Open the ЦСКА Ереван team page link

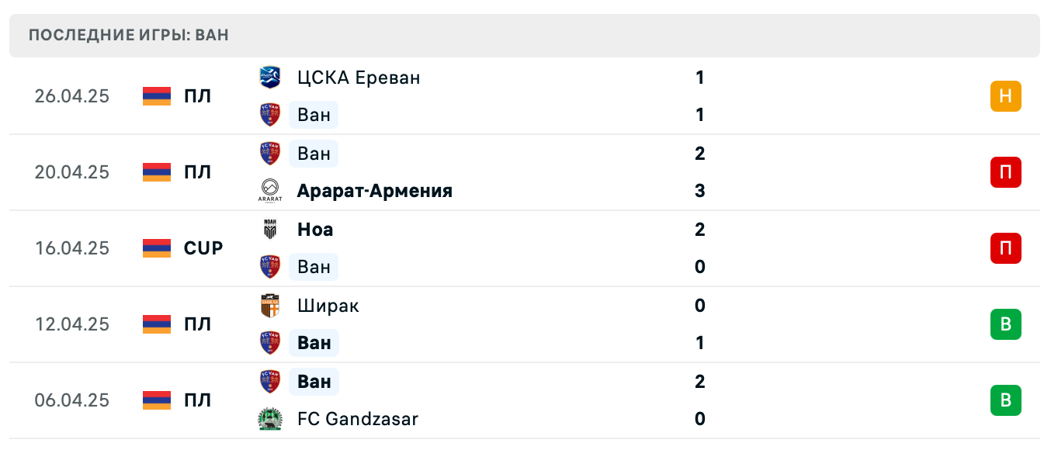(x=359, y=78)
